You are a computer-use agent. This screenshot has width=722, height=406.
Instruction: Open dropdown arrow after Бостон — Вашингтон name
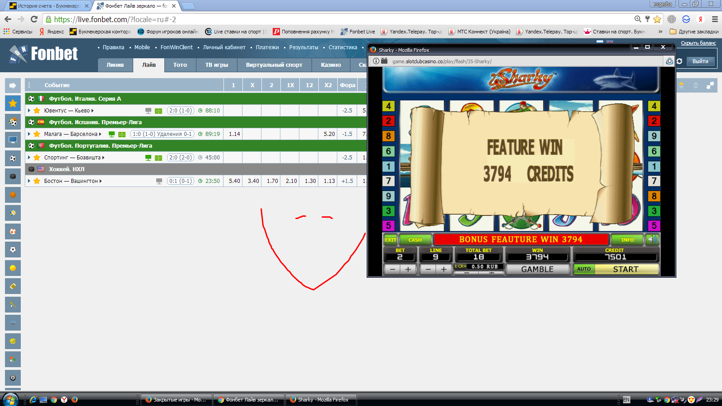[101, 181]
